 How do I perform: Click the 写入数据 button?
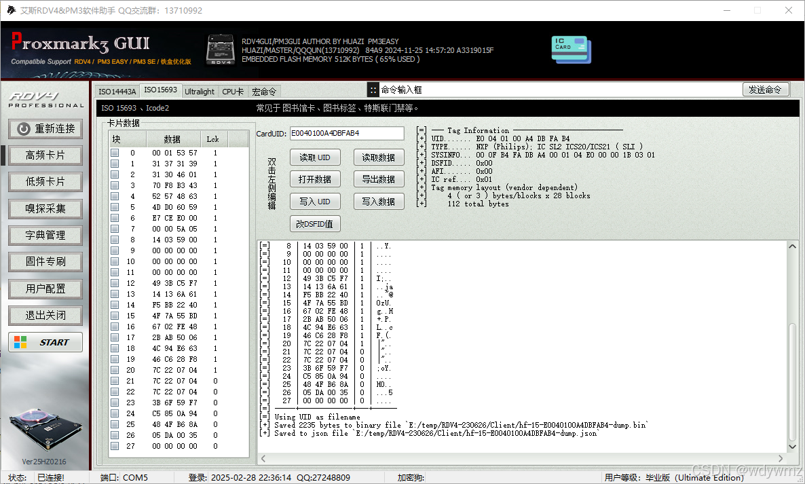(x=378, y=201)
